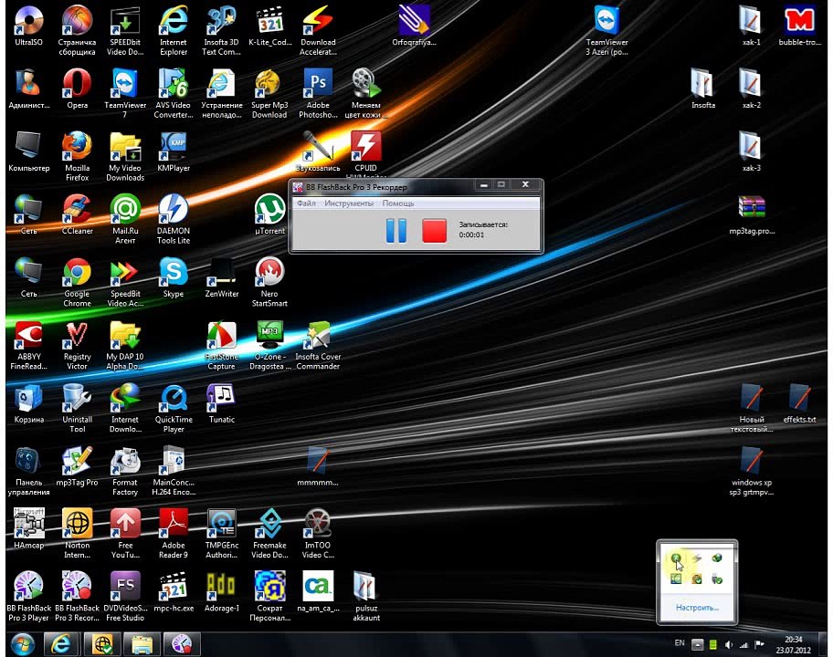The image size is (833, 657).
Task: Switch to BB FlashBack on taskbar
Action: [182, 644]
